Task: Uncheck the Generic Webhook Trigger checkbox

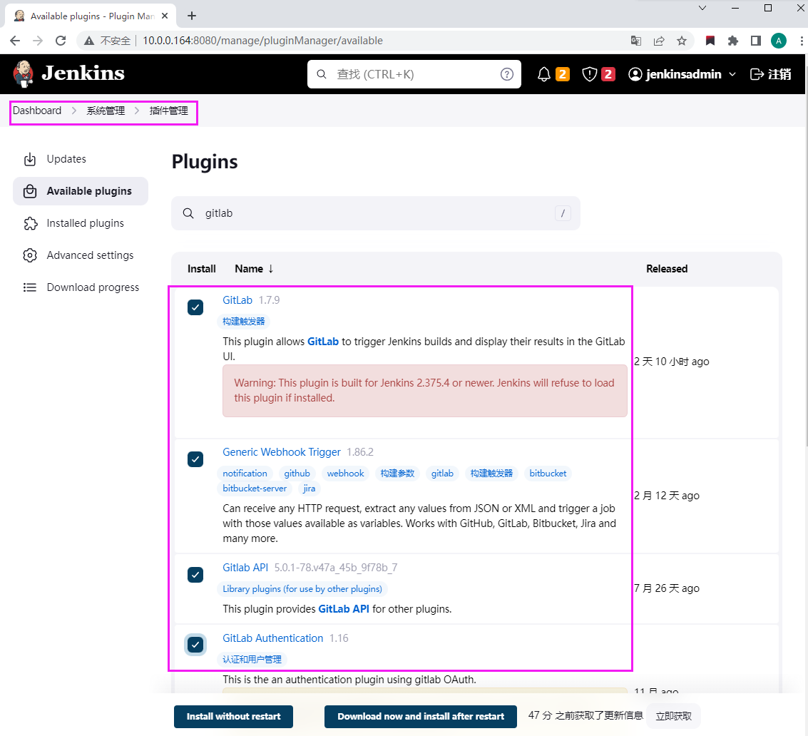Action: [x=195, y=459]
